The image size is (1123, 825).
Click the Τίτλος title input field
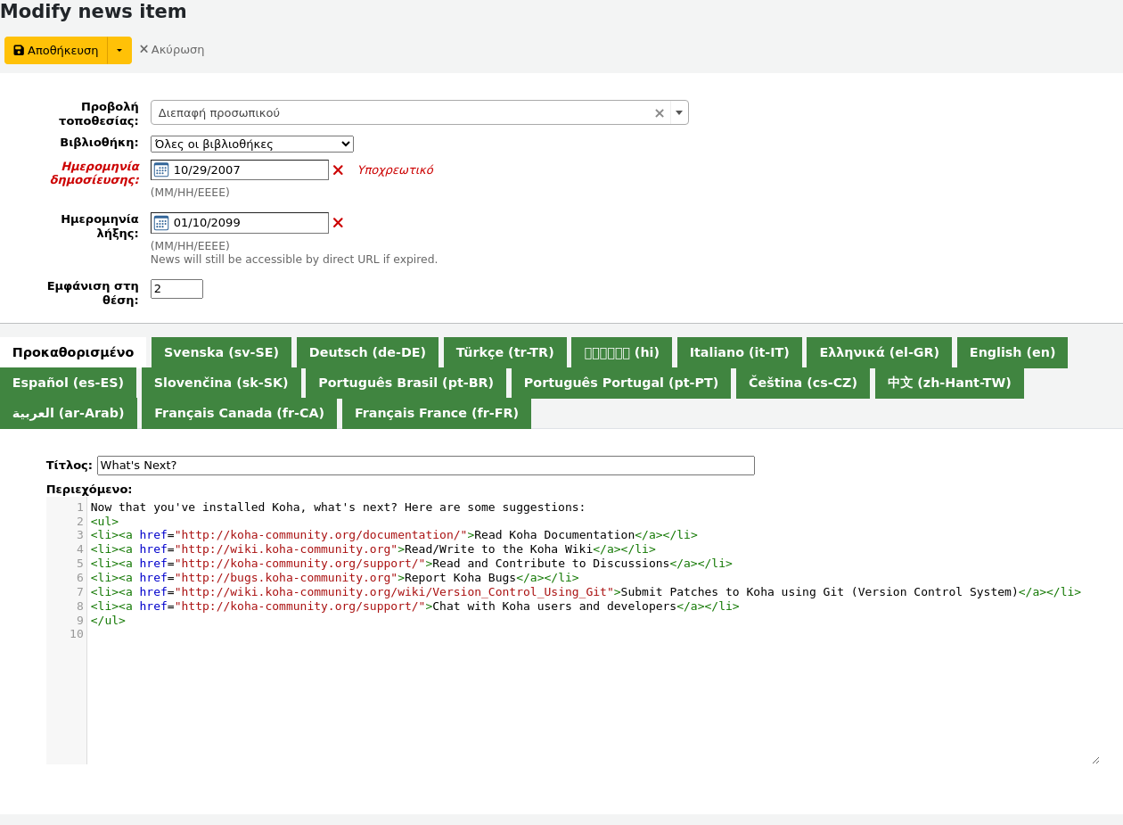click(x=425, y=466)
